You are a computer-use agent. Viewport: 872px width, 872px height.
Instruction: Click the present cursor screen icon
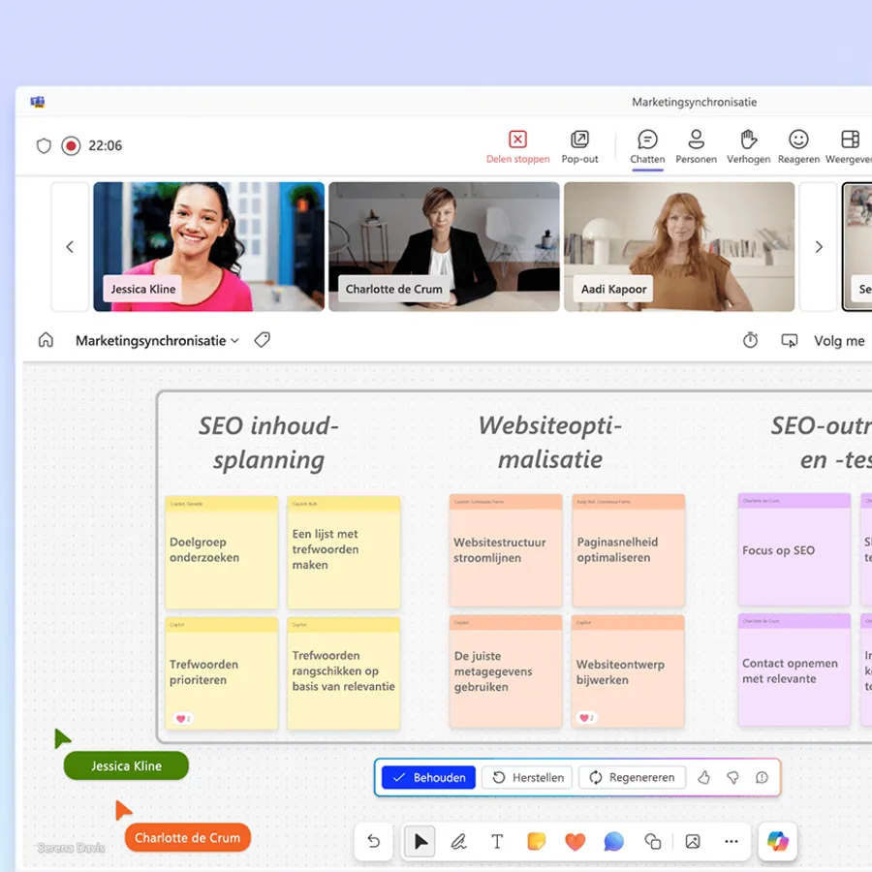point(789,340)
